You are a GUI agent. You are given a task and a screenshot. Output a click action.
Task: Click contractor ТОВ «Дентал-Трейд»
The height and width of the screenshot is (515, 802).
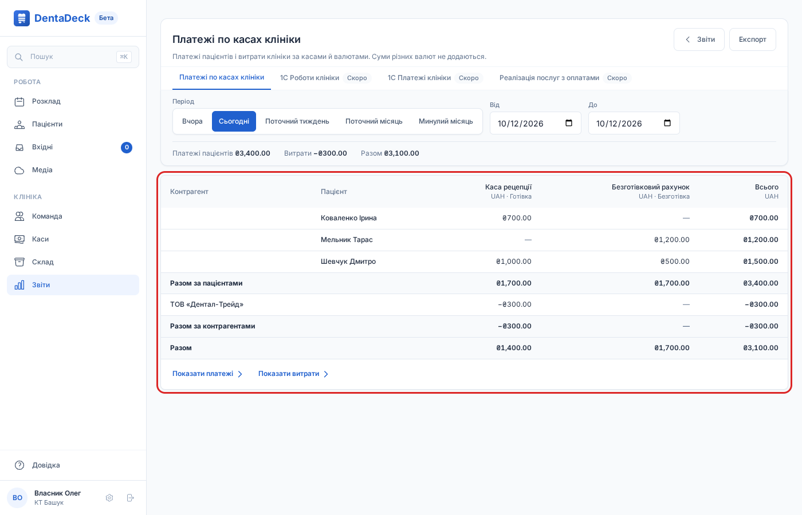[207, 304]
